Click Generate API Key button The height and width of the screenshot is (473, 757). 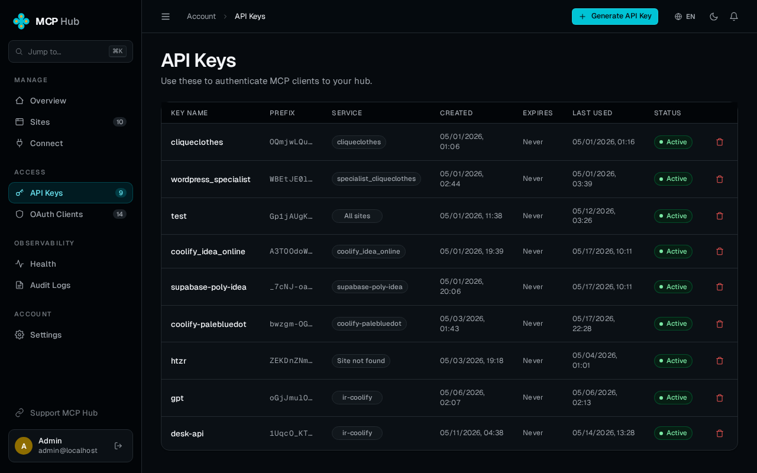coord(615,17)
